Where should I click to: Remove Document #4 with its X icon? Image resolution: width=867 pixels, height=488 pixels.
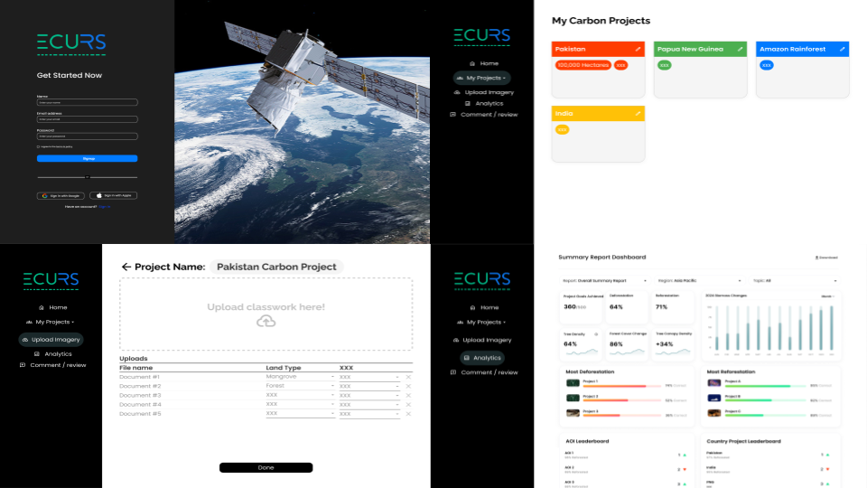click(408, 405)
